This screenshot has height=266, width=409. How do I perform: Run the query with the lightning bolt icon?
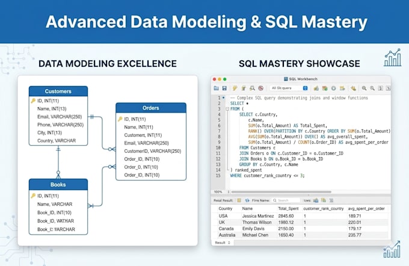[x=235, y=88]
